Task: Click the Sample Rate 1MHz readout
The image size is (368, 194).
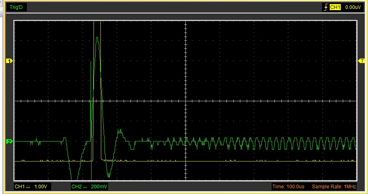Action: click(x=333, y=187)
